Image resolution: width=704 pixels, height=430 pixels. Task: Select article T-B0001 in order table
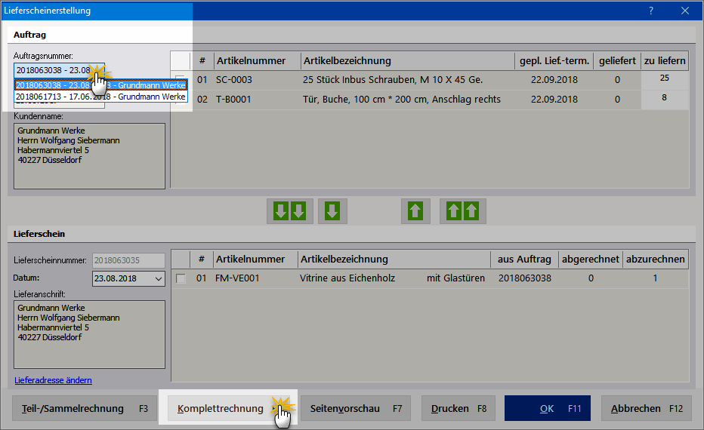(233, 100)
